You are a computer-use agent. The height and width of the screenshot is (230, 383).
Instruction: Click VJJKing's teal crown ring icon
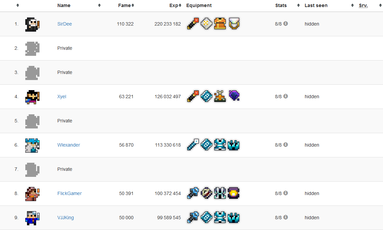pos(234,218)
